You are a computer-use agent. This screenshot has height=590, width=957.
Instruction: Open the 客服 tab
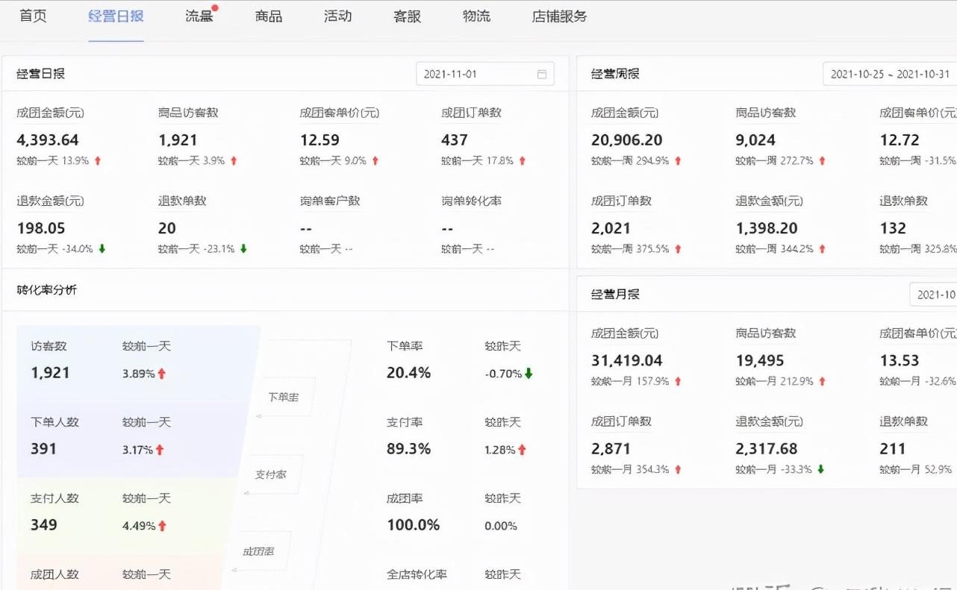coord(408,16)
